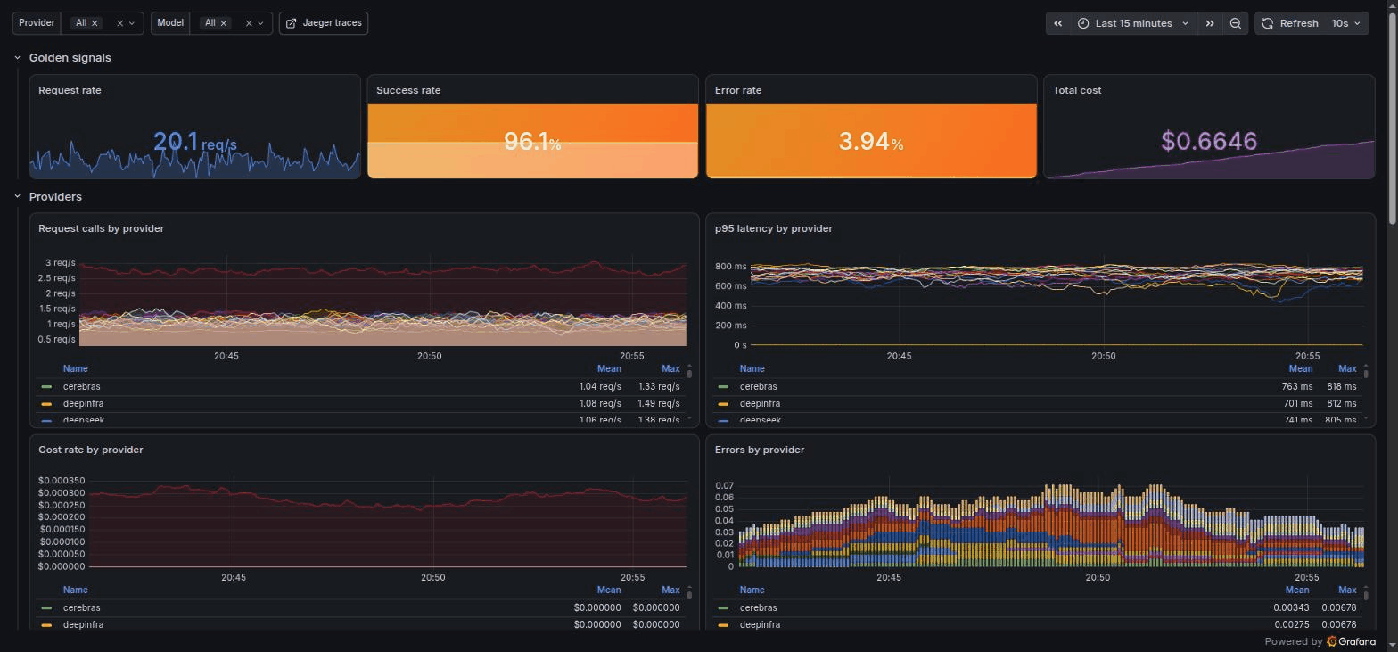Toggle cerebras series in Errors legend
Screen dimensions: 1398x652
pos(758,607)
